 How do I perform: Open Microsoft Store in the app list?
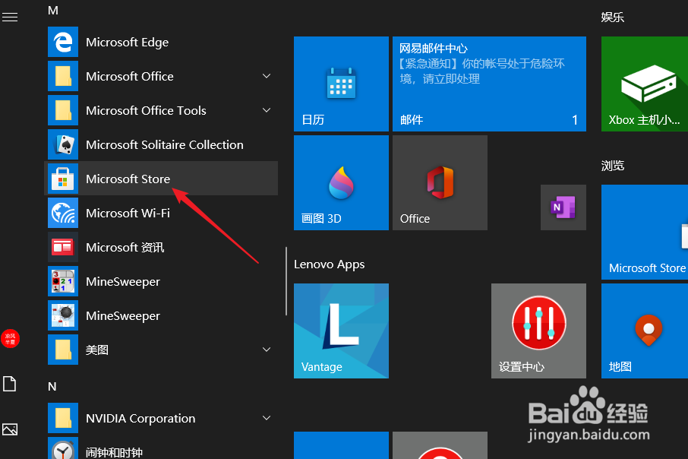tap(162, 179)
